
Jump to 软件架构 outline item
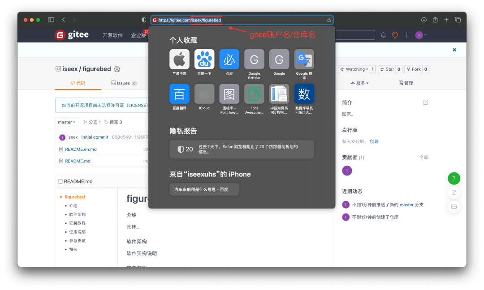pyautogui.click(x=78, y=214)
